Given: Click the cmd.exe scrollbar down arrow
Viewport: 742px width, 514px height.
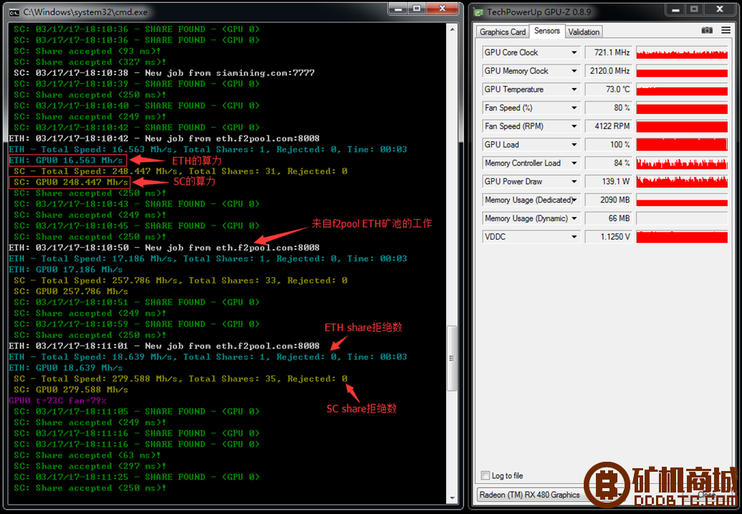Looking at the screenshot, I should point(453,498).
